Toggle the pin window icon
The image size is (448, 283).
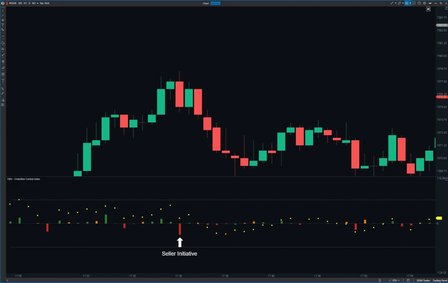point(430,3)
